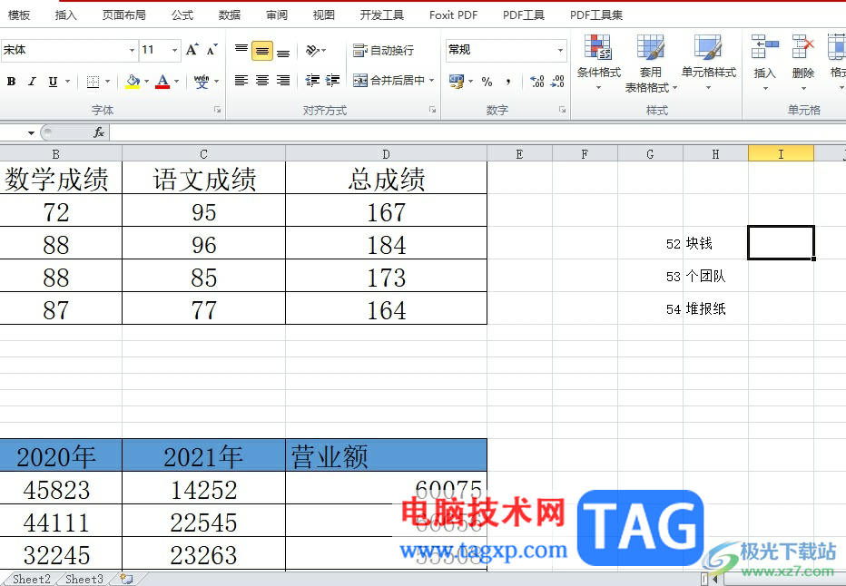This screenshot has width=846, height=586.
Task: Toggle bold formatting
Action: (x=11, y=82)
